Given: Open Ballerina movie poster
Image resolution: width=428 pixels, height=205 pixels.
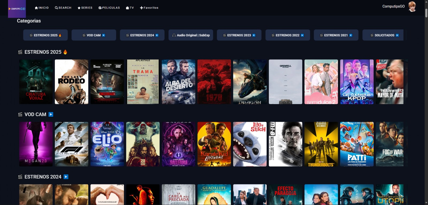Looking at the screenshot, I should point(178,144).
